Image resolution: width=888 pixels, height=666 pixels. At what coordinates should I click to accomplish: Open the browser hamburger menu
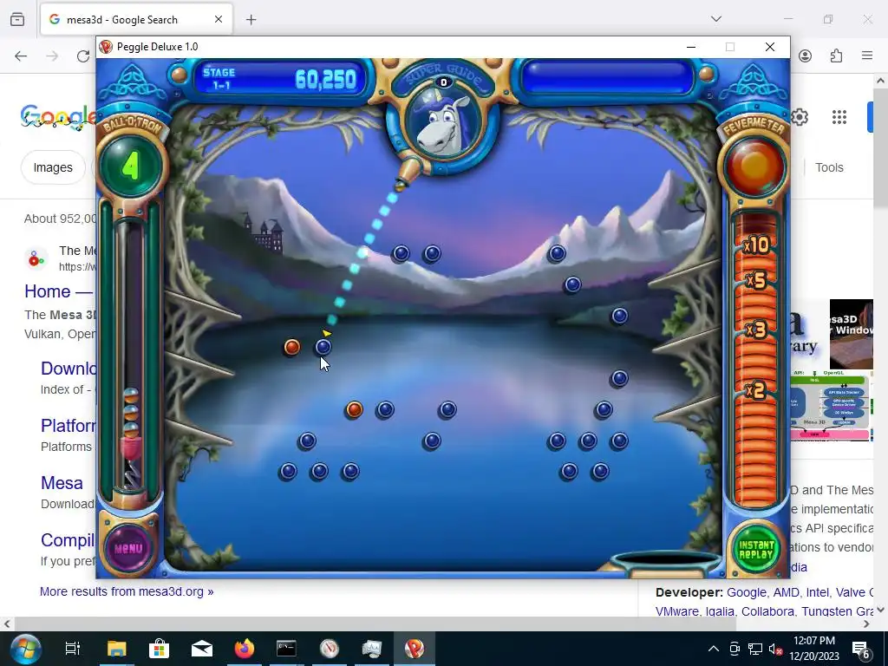click(867, 55)
